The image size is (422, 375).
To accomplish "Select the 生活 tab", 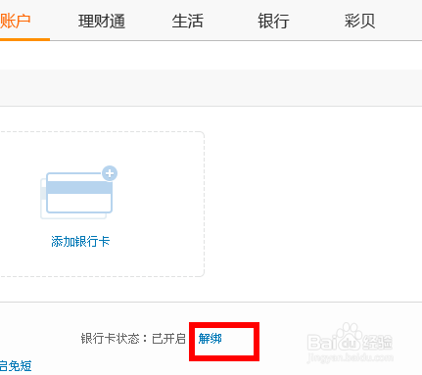I will (188, 22).
